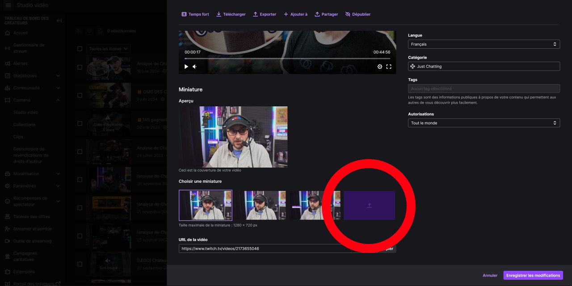This screenshot has width=572, height=286.
Task: Expand the Toutes les vidéos filter
Action: (x=108, y=49)
